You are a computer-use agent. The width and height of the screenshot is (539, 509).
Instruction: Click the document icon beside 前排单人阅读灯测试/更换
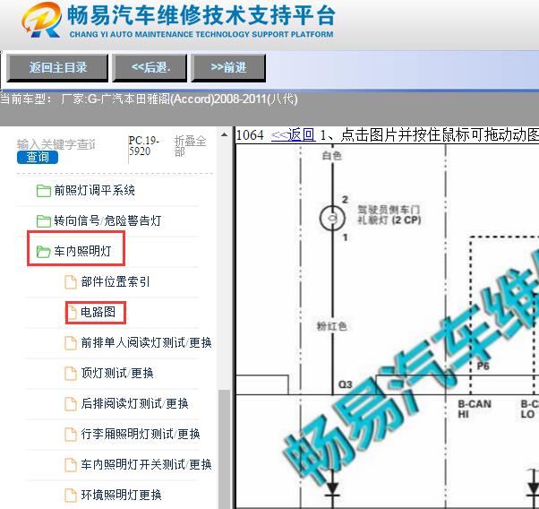[x=71, y=343]
